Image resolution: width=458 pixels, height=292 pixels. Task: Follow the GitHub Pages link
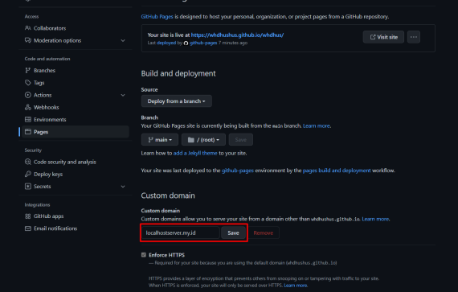pyautogui.click(x=157, y=17)
